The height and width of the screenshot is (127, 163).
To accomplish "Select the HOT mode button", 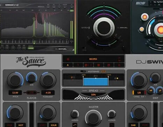I will point(21,125).
